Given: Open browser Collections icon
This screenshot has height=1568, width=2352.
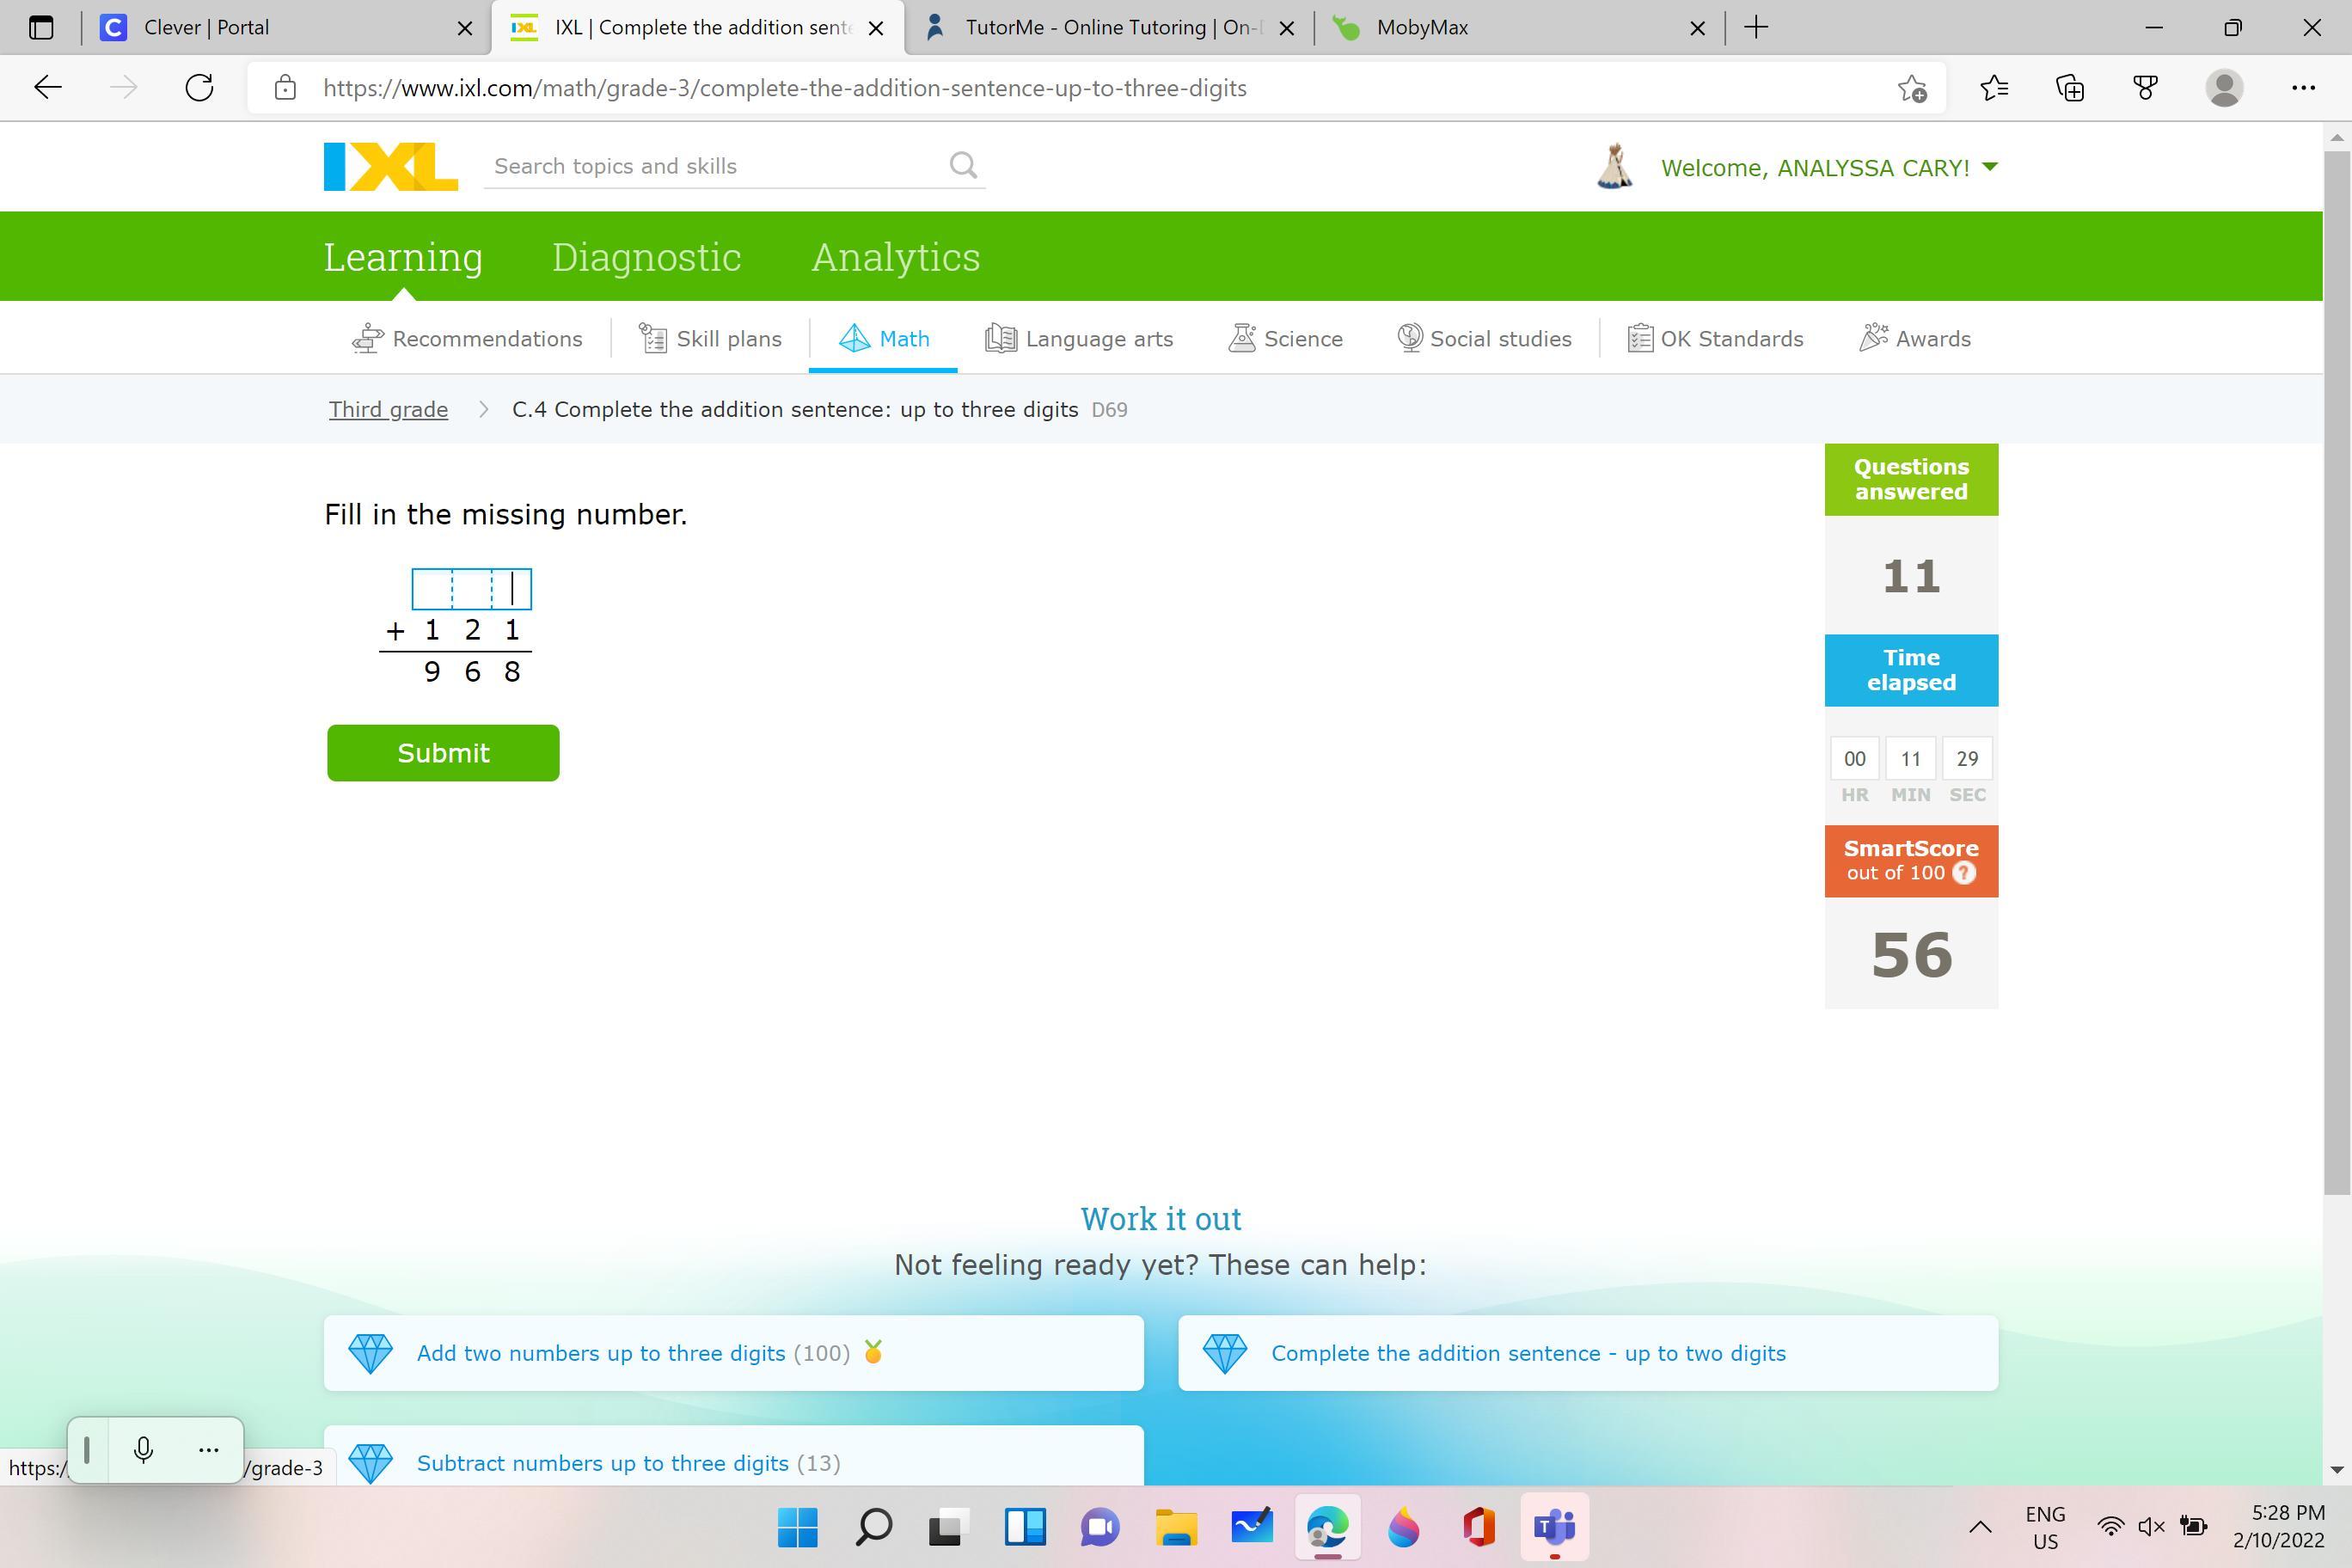Looking at the screenshot, I should pos(2069,88).
